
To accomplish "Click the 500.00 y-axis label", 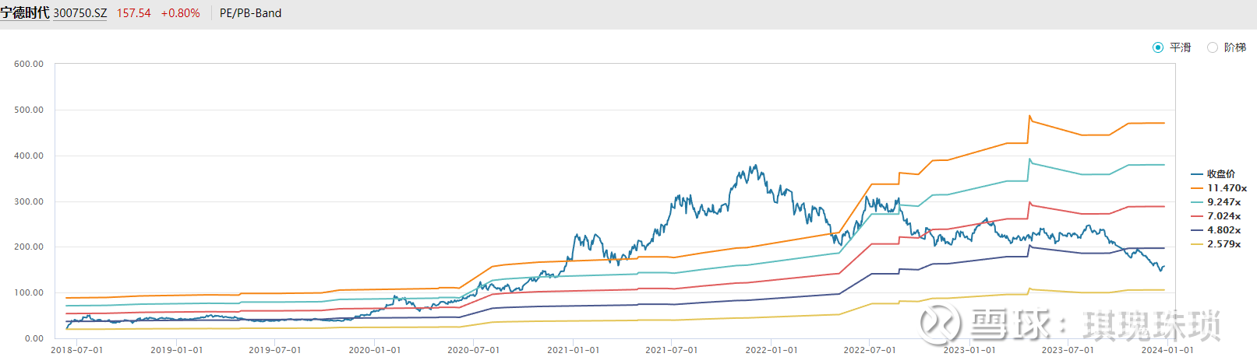I will click(x=29, y=110).
